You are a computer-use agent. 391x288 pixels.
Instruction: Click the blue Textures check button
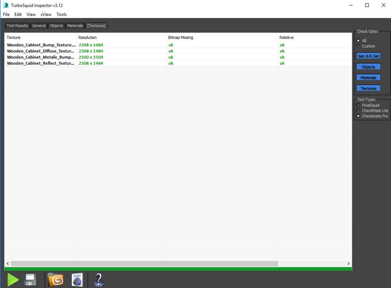pos(368,88)
